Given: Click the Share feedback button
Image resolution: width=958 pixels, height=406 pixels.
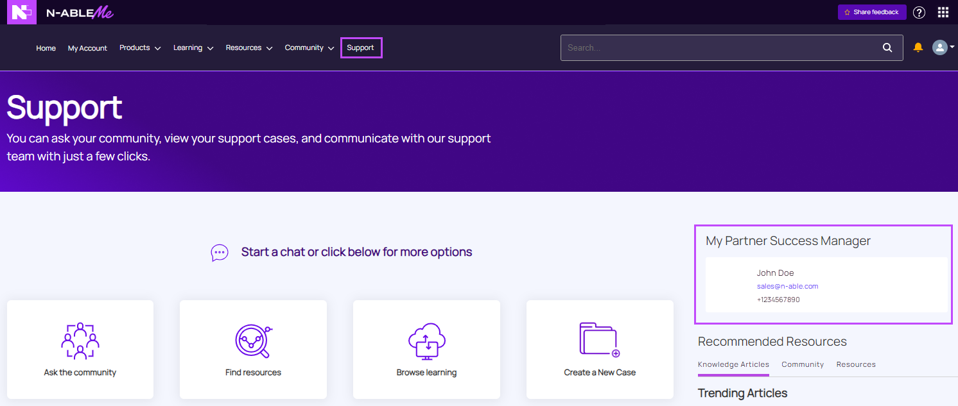Looking at the screenshot, I should tap(871, 12).
